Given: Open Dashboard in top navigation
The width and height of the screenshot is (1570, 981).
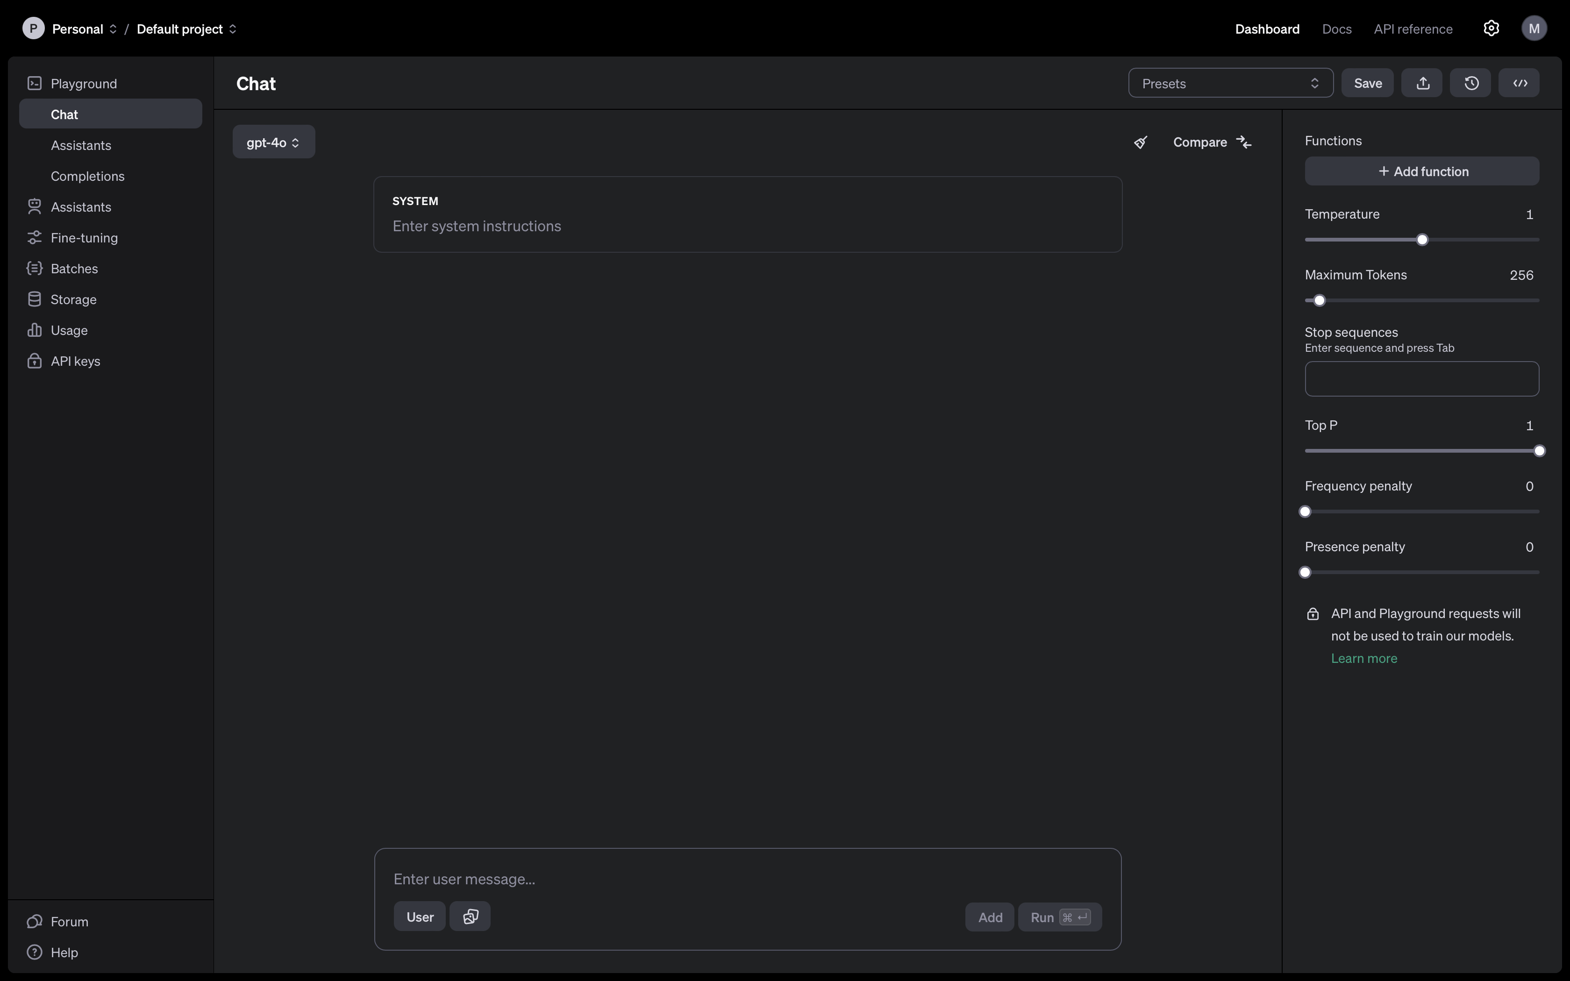Looking at the screenshot, I should pyautogui.click(x=1267, y=28).
